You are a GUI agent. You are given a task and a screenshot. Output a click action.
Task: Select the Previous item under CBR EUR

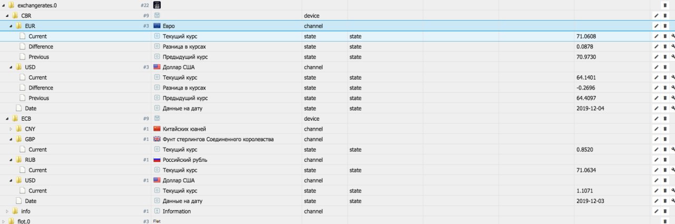[x=38, y=57]
